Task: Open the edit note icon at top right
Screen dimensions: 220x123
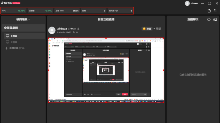Action: [x=215, y=11]
